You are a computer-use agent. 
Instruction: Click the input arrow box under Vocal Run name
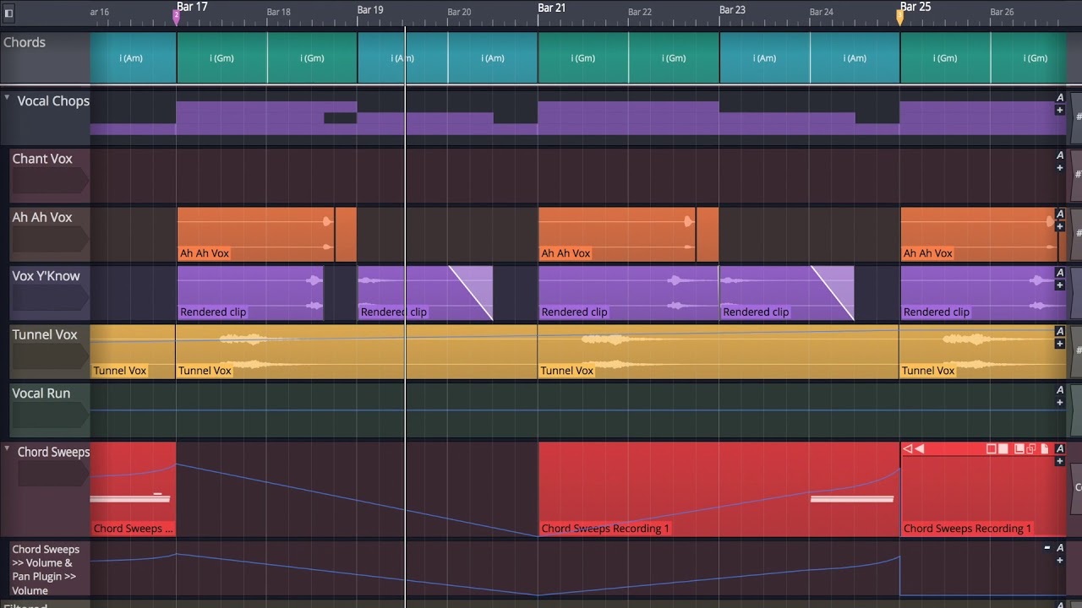click(49, 416)
